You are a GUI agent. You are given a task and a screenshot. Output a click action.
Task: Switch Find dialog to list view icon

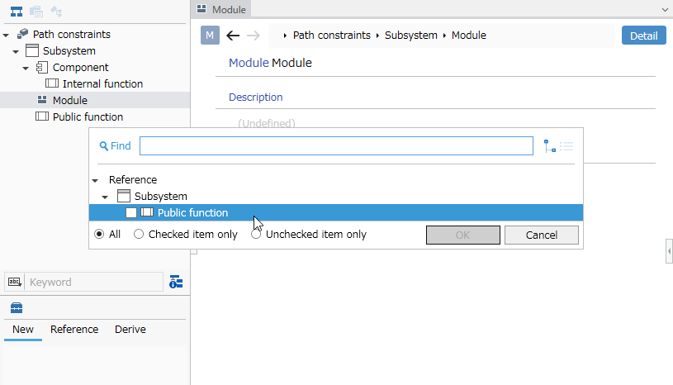coord(566,146)
